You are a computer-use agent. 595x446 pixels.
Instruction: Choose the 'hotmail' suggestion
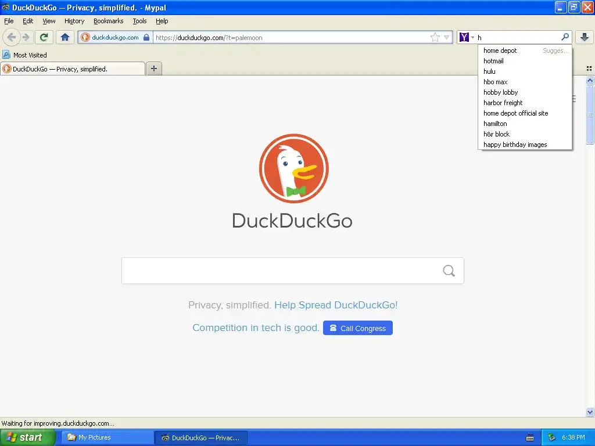point(525,61)
